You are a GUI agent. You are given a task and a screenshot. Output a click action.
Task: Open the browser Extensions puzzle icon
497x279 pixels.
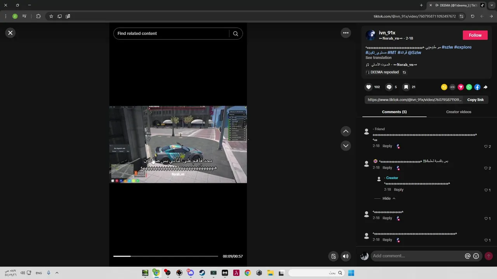point(38,16)
